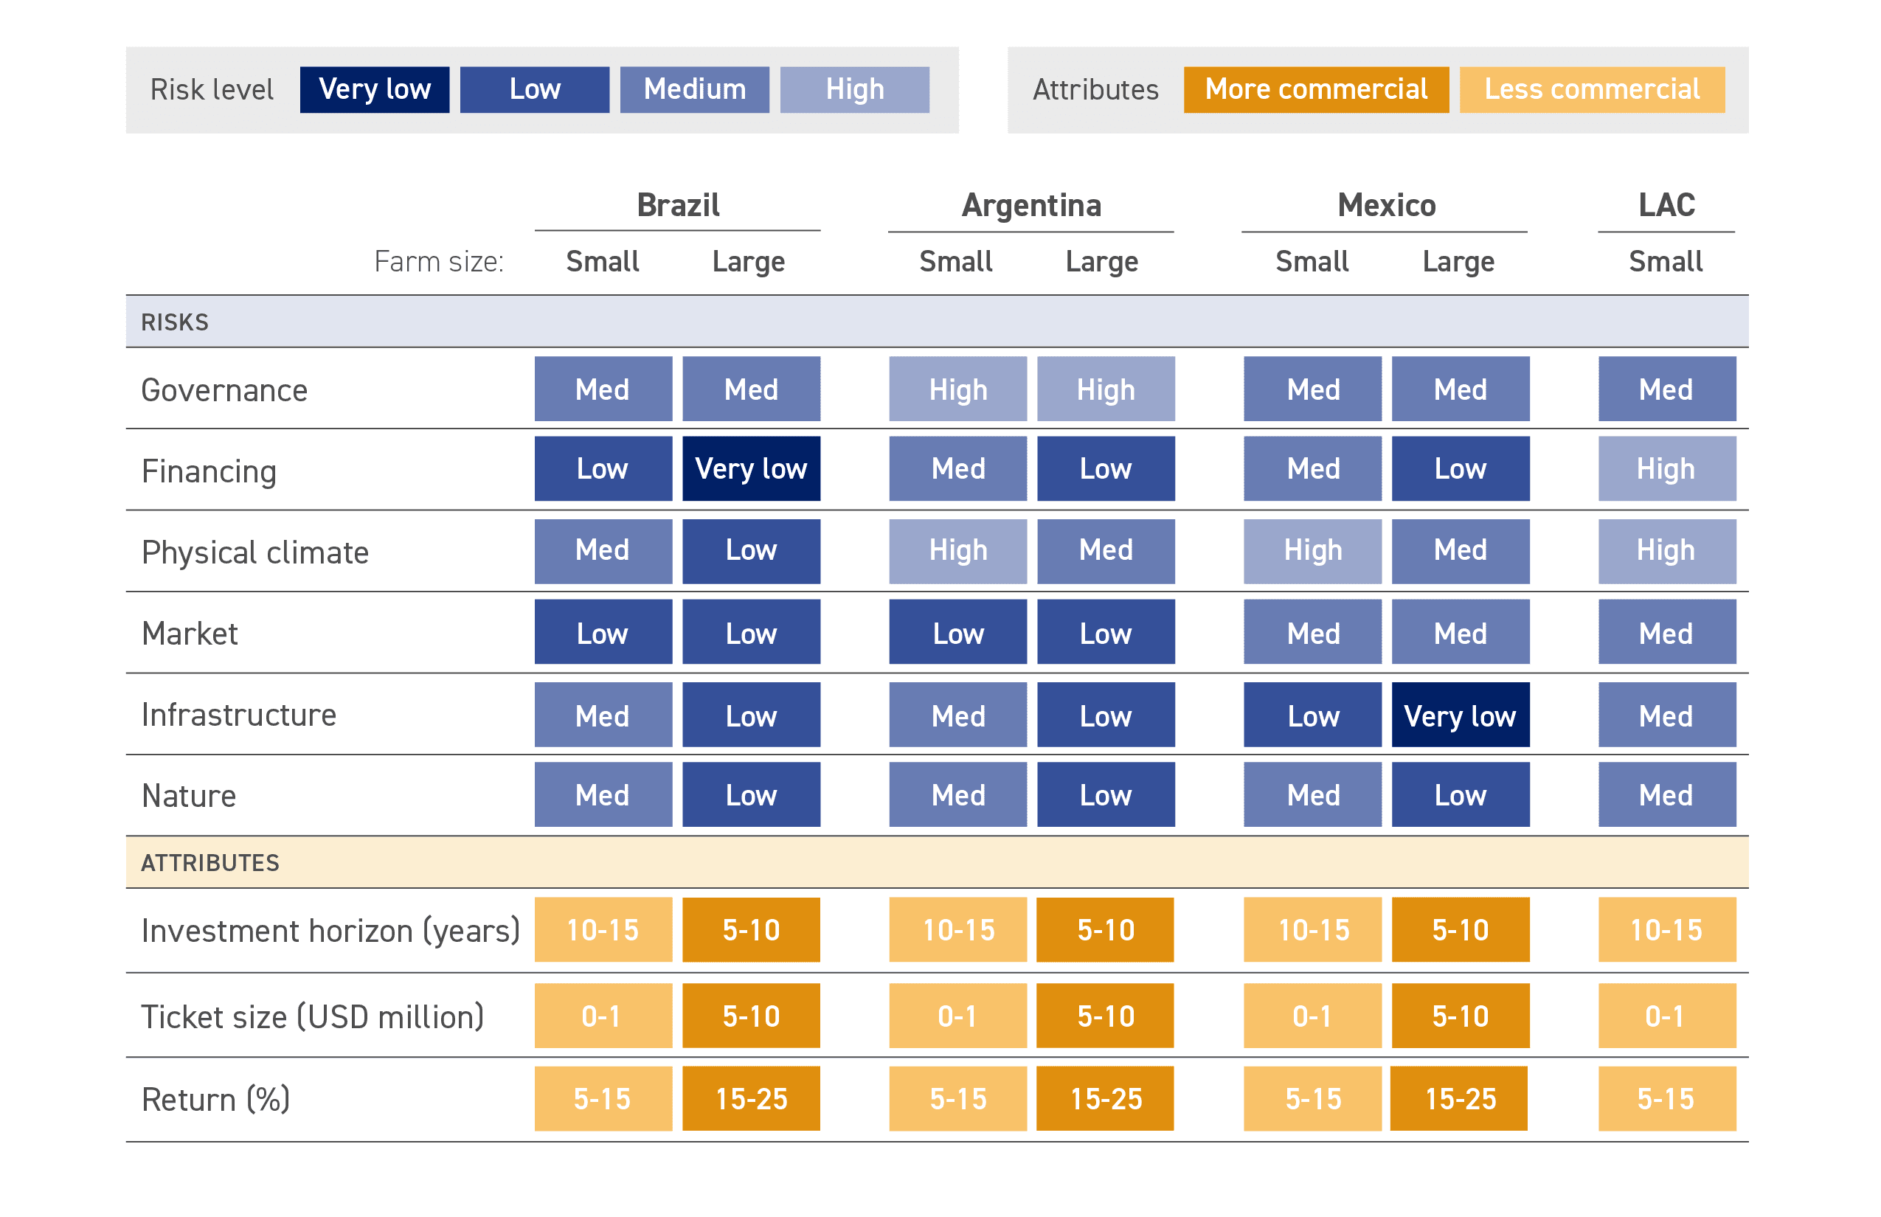Click the 'More commercial' attributes legend swatch
Image resolution: width=1881 pixels, height=1217 pixels.
[1315, 89]
